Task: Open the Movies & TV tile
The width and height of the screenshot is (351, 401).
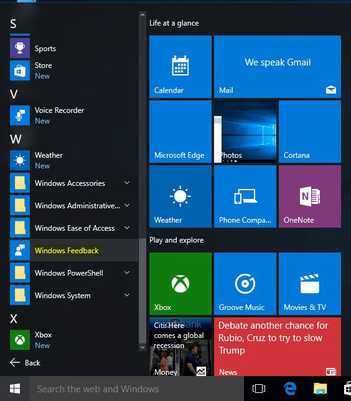Action: tap(310, 284)
